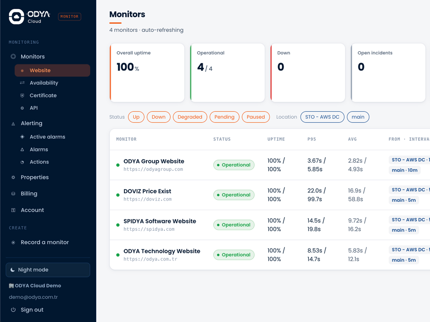Expand the Alerting sidebar group

[48, 123]
